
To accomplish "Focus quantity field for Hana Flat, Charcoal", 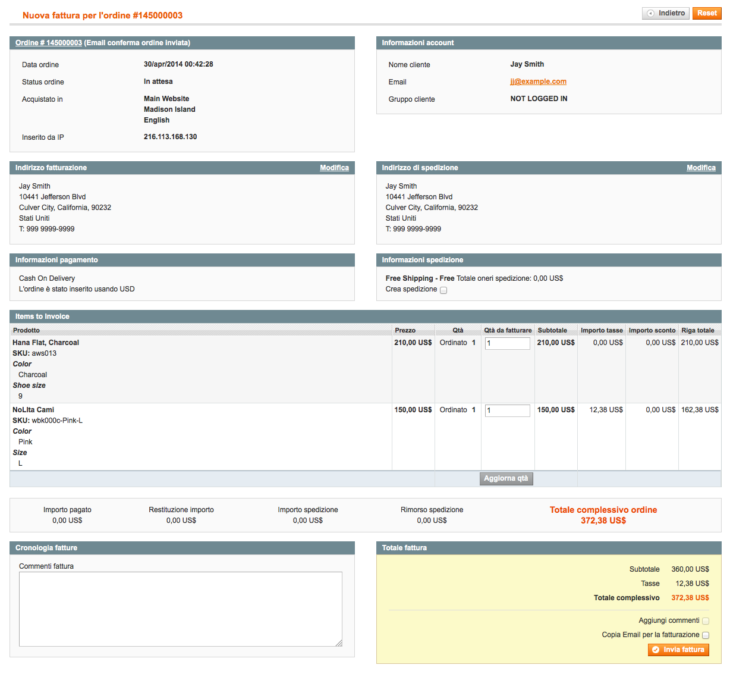I will (507, 343).
